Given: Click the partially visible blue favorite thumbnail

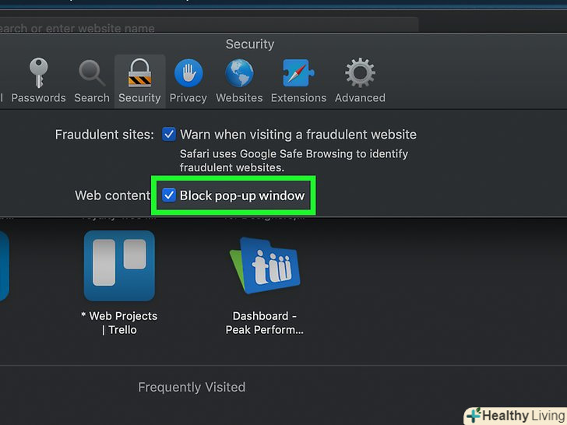Looking at the screenshot, I should pyautogui.click(x=4, y=265).
